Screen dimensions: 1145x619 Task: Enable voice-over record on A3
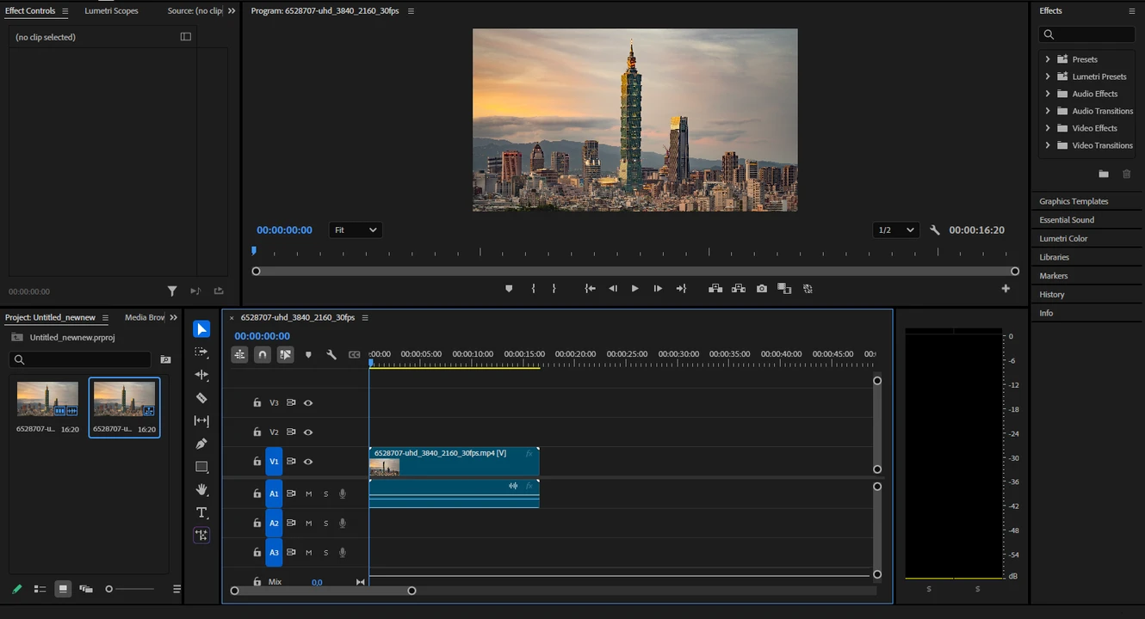click(x=343, y=553)
